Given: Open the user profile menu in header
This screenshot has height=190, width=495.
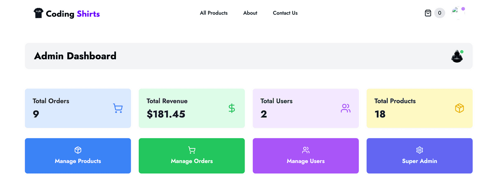Looking at the screenshot, I should pos(458,13).
